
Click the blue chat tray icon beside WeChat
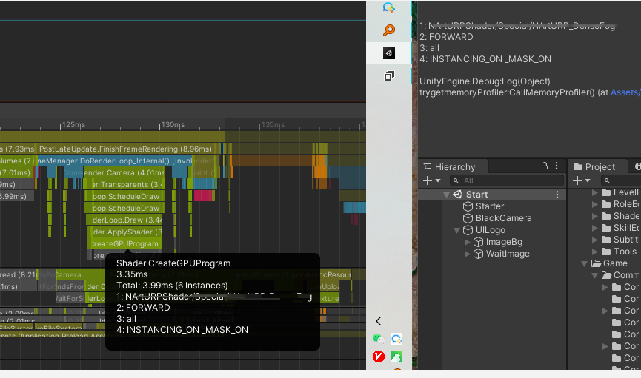396,338
